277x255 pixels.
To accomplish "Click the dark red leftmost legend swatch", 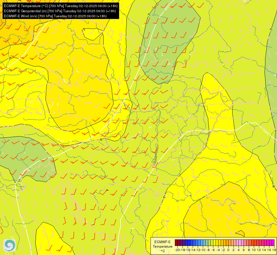I will [x=176, y=243].
